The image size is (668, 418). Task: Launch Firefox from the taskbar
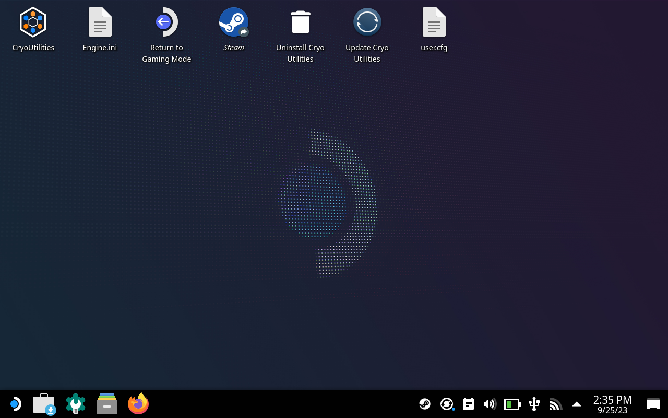(138, 404)
